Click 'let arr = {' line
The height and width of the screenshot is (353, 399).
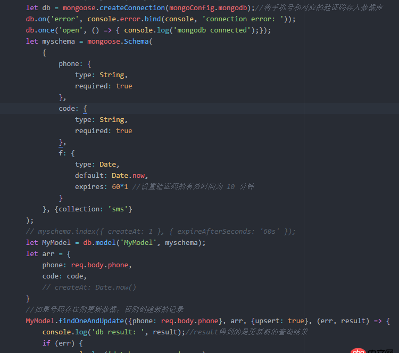(x=48, y=254)
